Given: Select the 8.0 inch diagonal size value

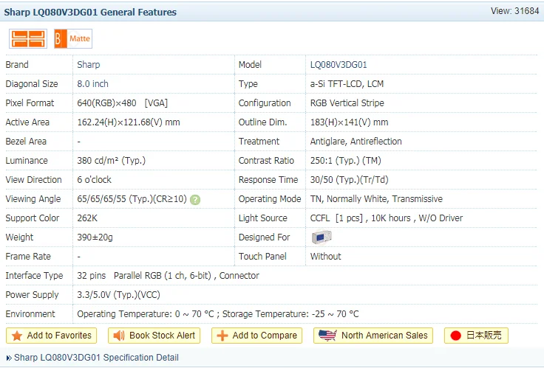Looking at the screenshot, I should [92, 84].
